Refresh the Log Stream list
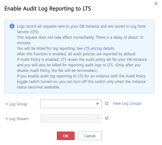 107,118
